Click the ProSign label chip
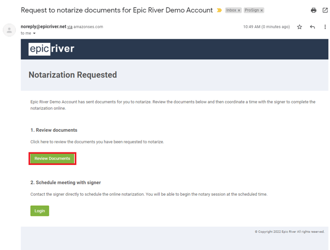This screenshot has height=250, width=330. 251,10
